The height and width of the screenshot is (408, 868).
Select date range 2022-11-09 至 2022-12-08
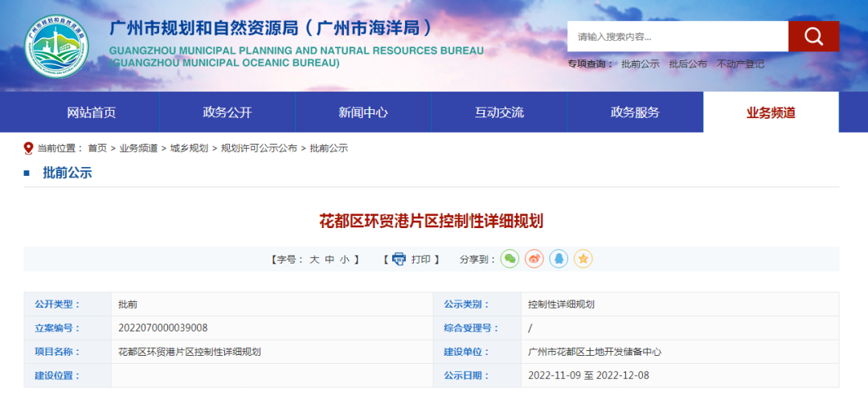point(588,375)
